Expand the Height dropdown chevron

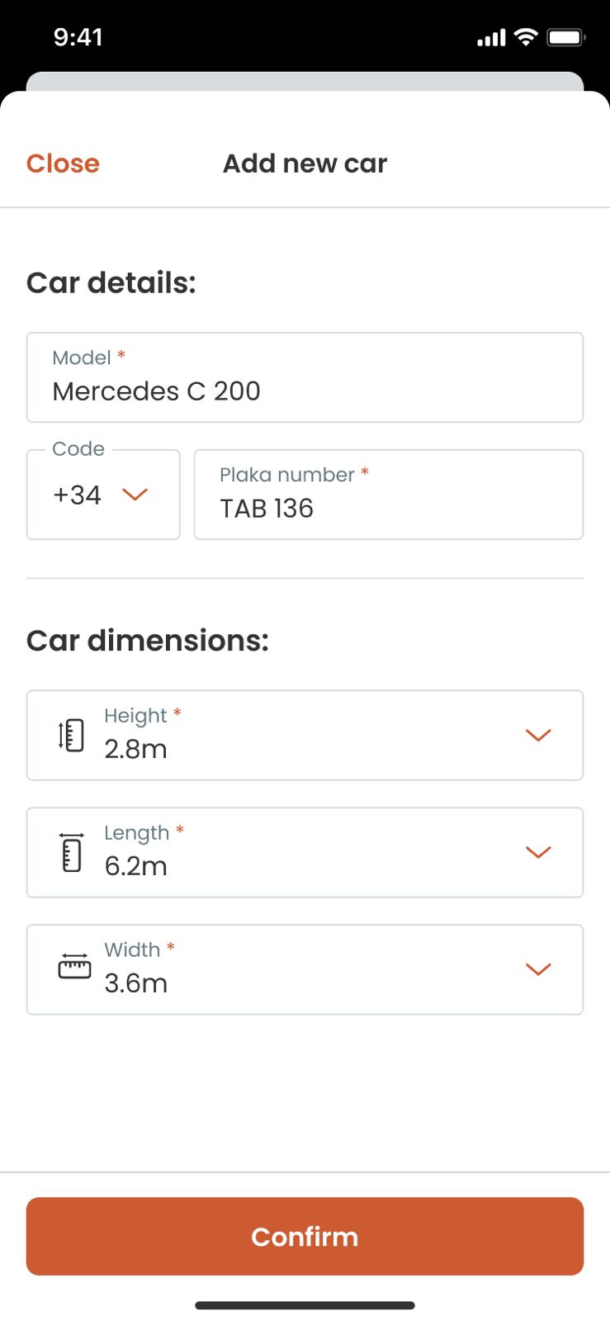tap(538, 735)
